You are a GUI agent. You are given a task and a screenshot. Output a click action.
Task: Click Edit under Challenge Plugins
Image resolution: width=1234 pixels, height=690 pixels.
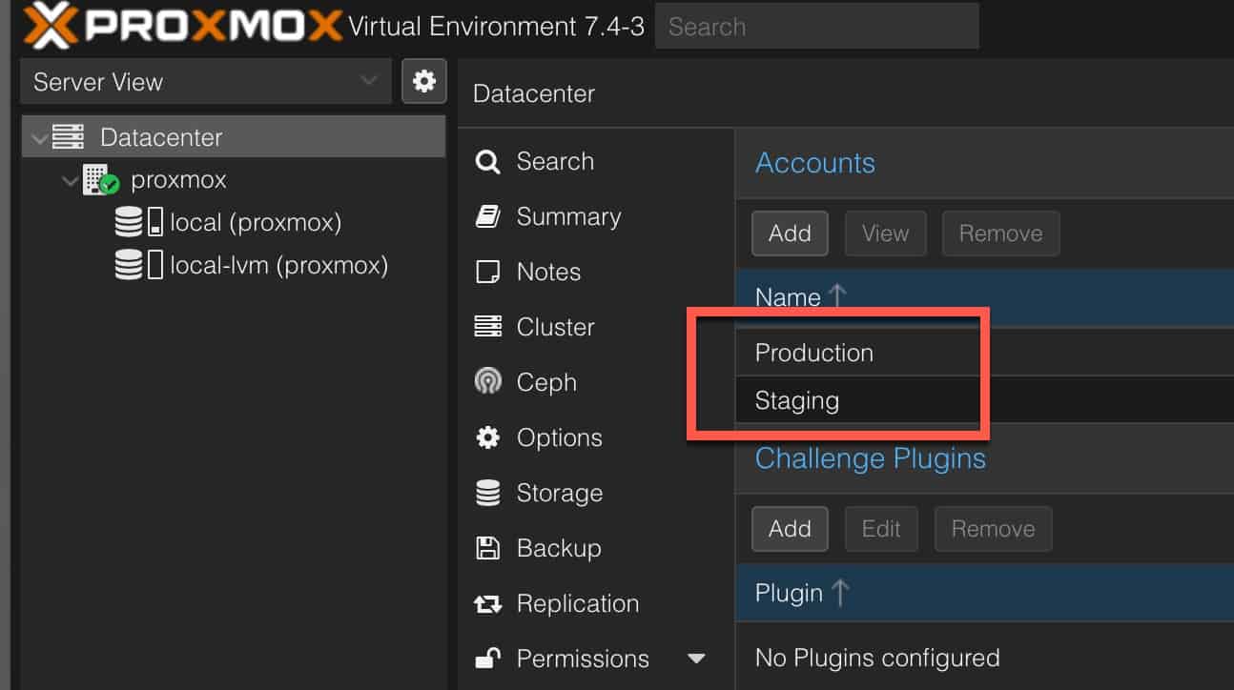881,529
